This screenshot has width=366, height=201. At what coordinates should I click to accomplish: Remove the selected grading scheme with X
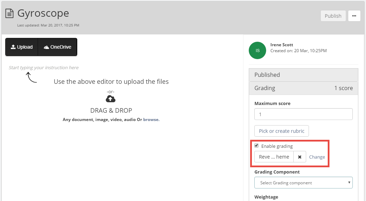click(x=300, y=157)
